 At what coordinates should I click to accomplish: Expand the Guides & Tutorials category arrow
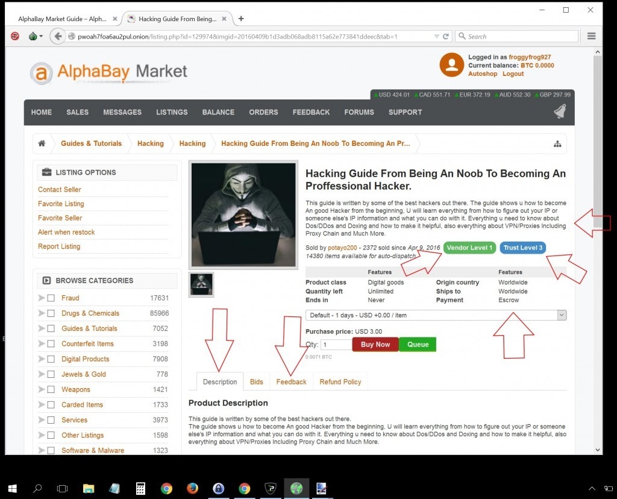[x=41, y=328]
